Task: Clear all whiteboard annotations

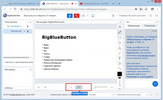Action: tap(120, 64)
